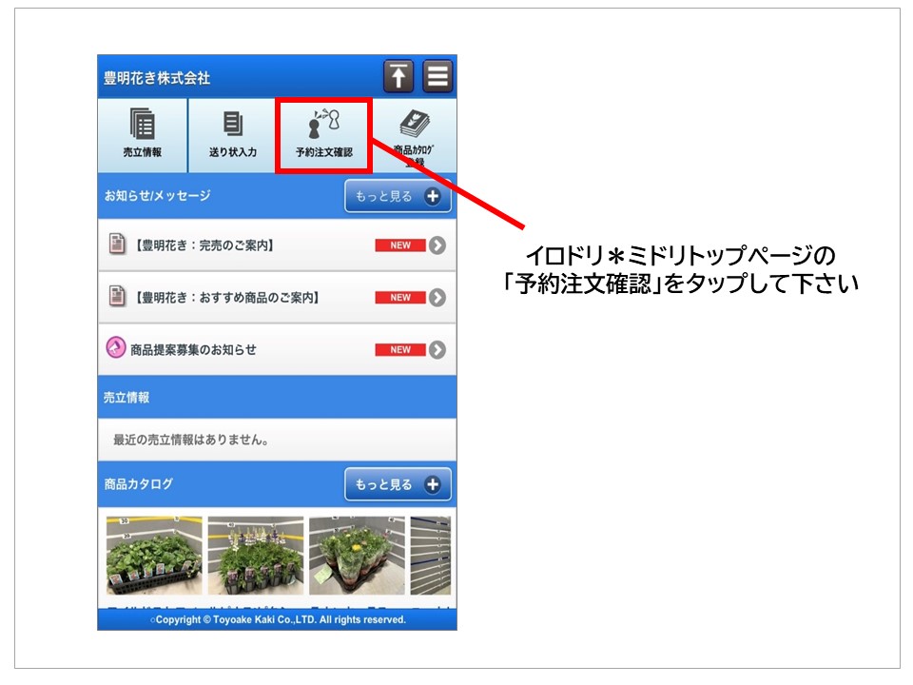Click arrow chevron on 完売のご案内 row

coord(437,245)
